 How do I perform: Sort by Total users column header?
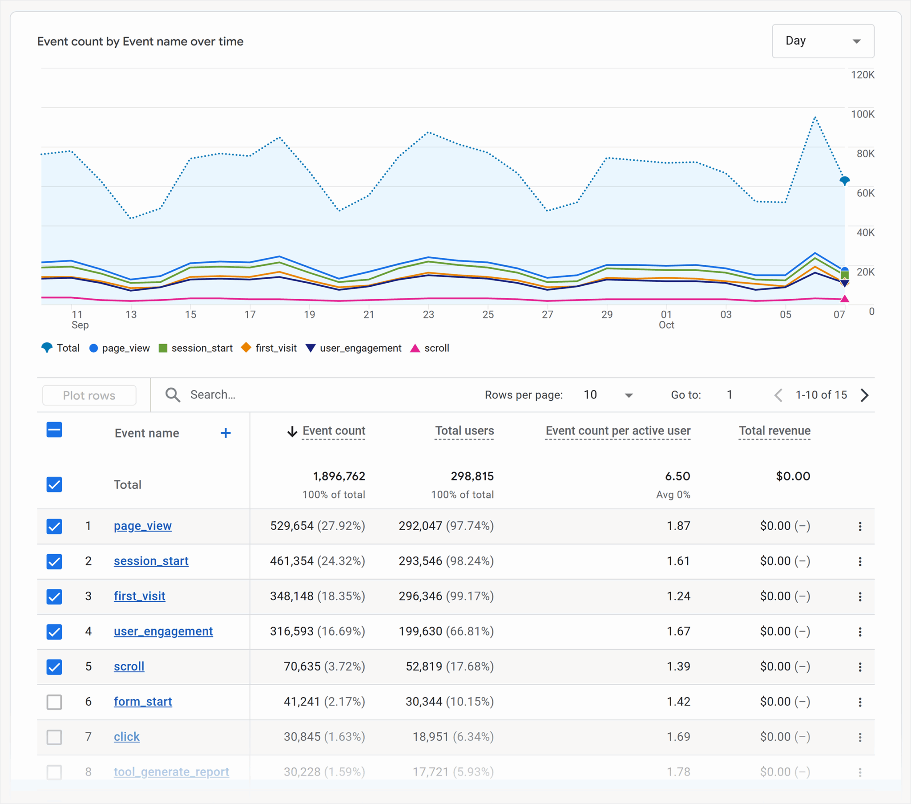[x=464, y=430]
